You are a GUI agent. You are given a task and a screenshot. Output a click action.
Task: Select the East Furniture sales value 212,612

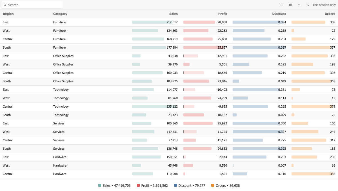[172, 22]
